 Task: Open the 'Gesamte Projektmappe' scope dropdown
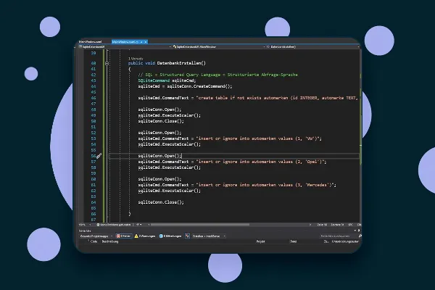pos(96,236)
